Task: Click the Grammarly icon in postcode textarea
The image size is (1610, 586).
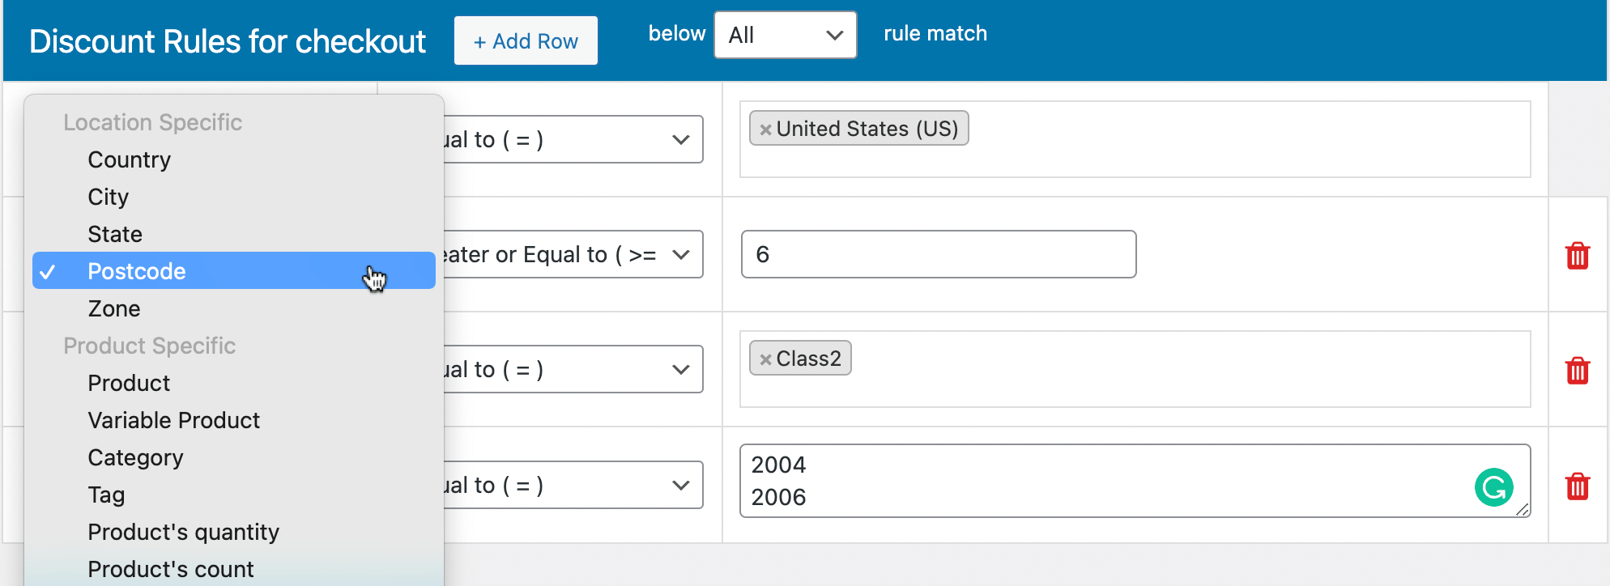Action: pyautogui.click(x=1493, y=487)
